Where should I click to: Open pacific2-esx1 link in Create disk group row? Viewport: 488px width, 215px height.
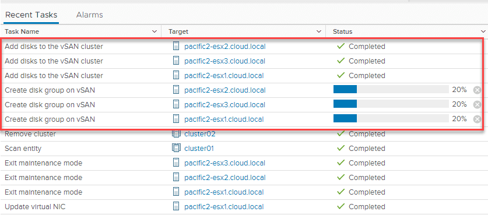point(224,119)
